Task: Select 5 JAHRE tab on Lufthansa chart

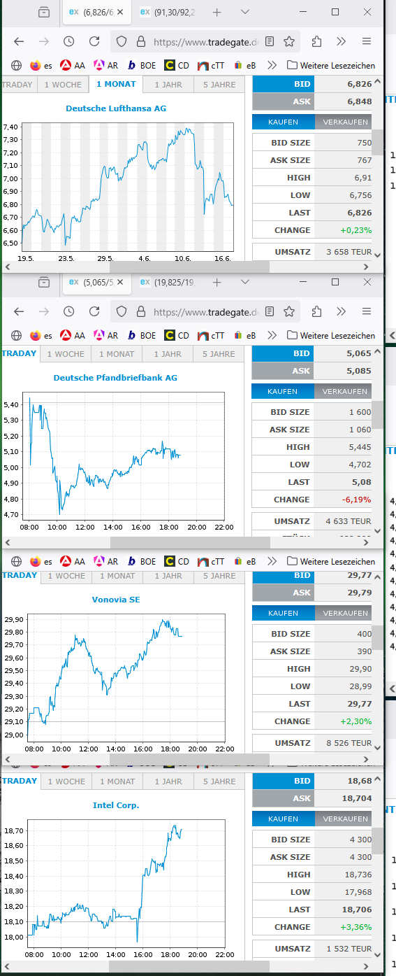Action: pos(219,85)
